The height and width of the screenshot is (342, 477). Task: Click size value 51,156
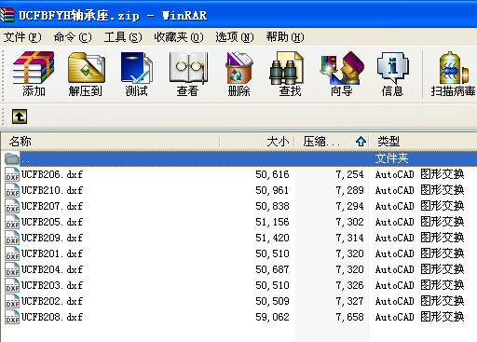272,222
